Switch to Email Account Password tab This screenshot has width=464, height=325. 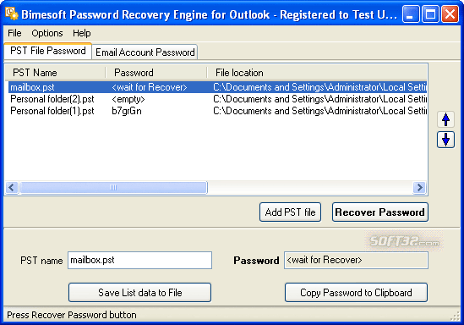(x=145, y=52)
